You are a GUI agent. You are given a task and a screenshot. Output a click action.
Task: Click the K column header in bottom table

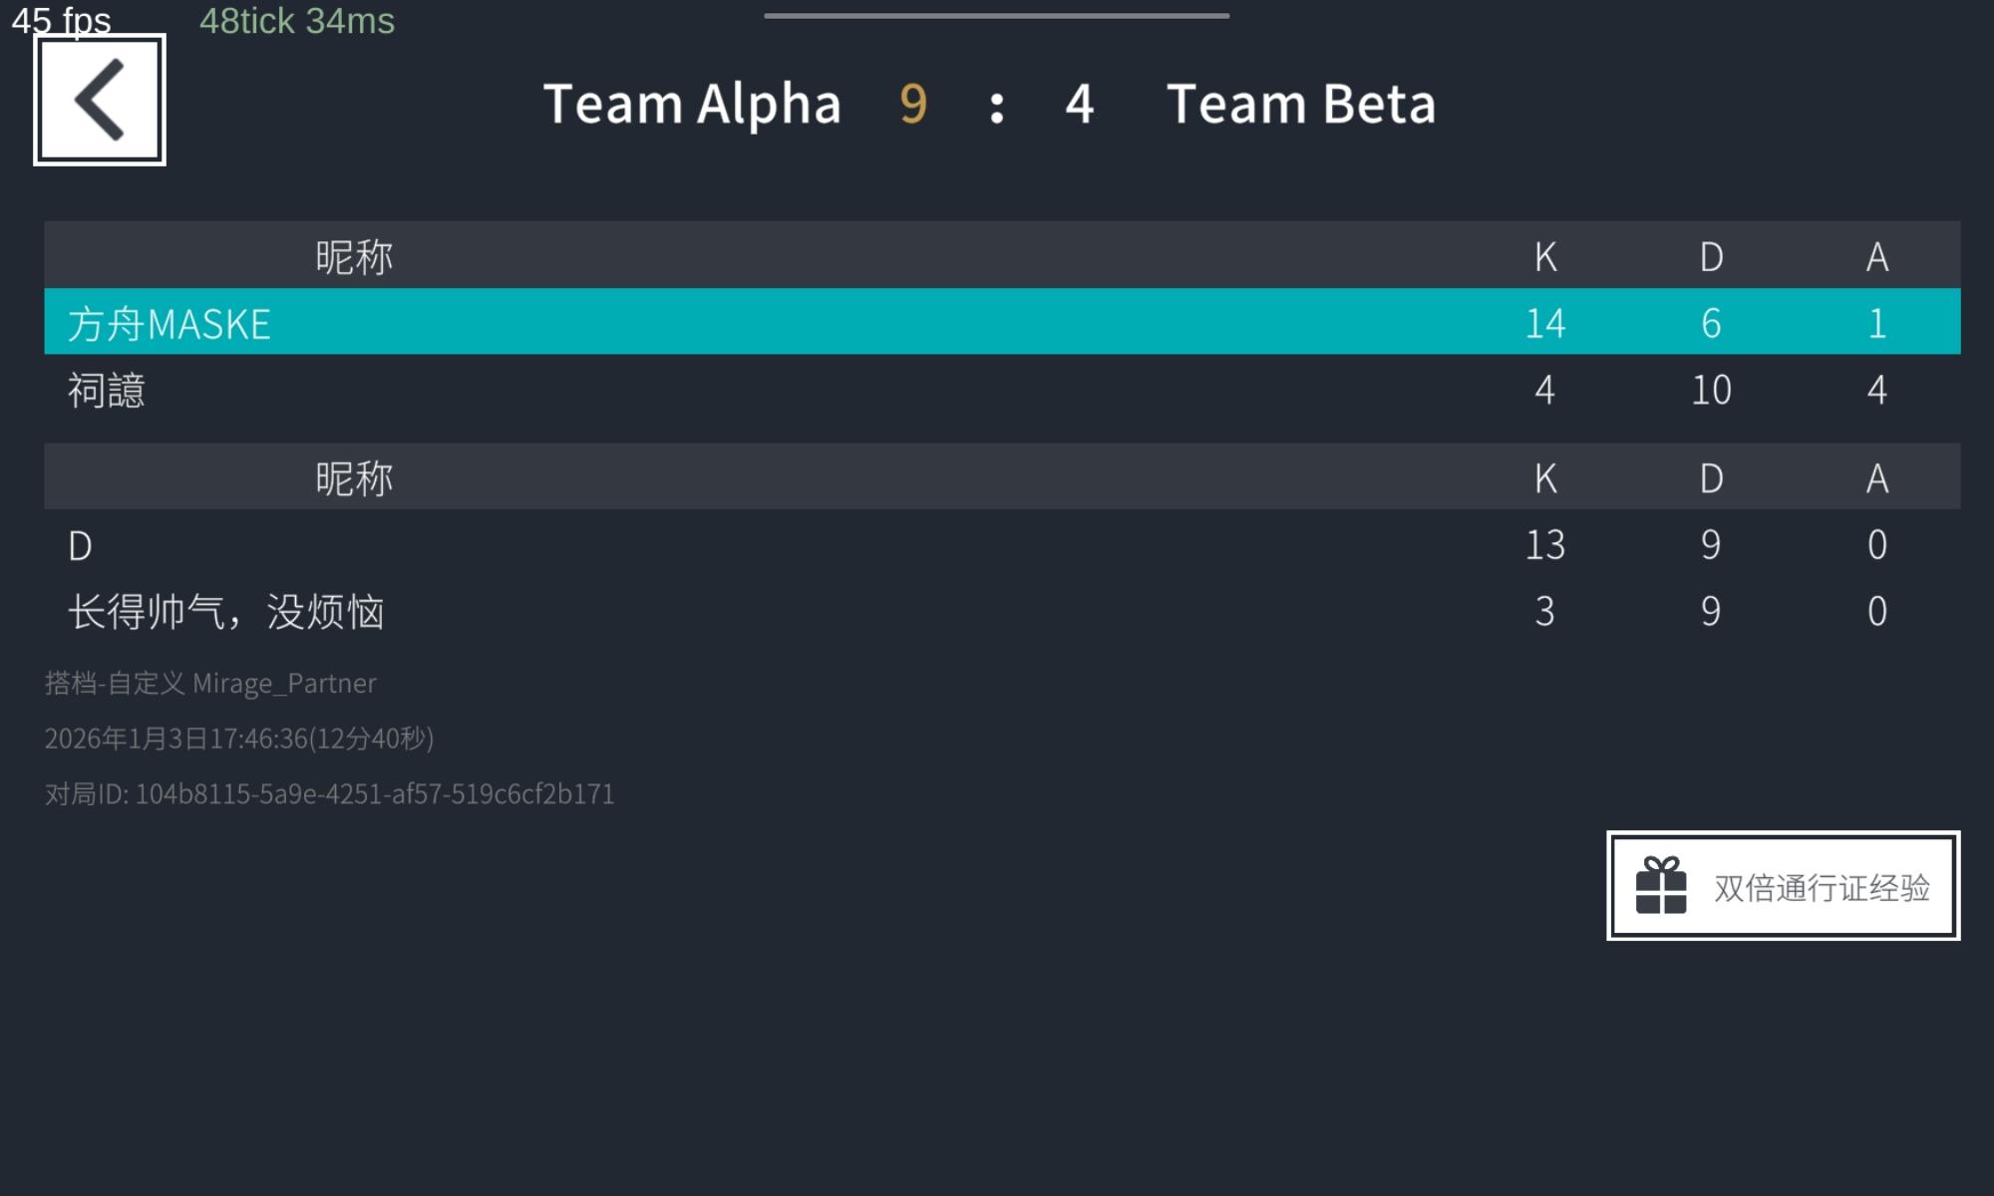click(1545, 478)
